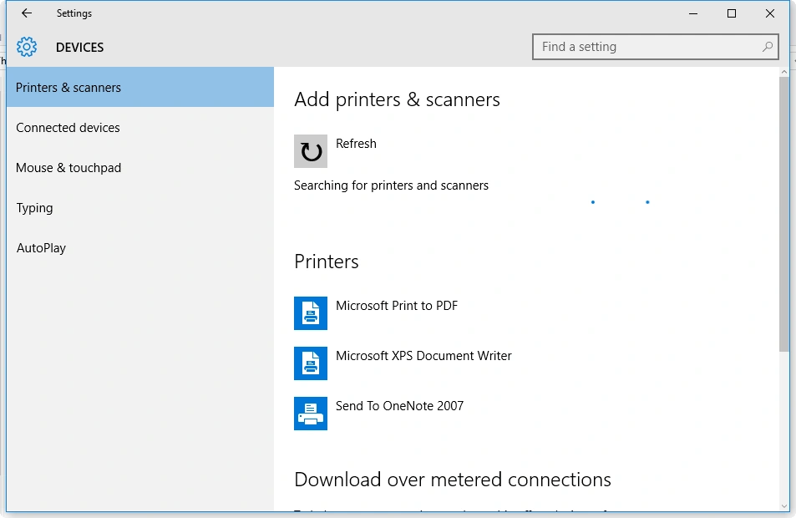Select Microsoft Print to PDF printer
796x518 pixels.
tap(397, 306)
